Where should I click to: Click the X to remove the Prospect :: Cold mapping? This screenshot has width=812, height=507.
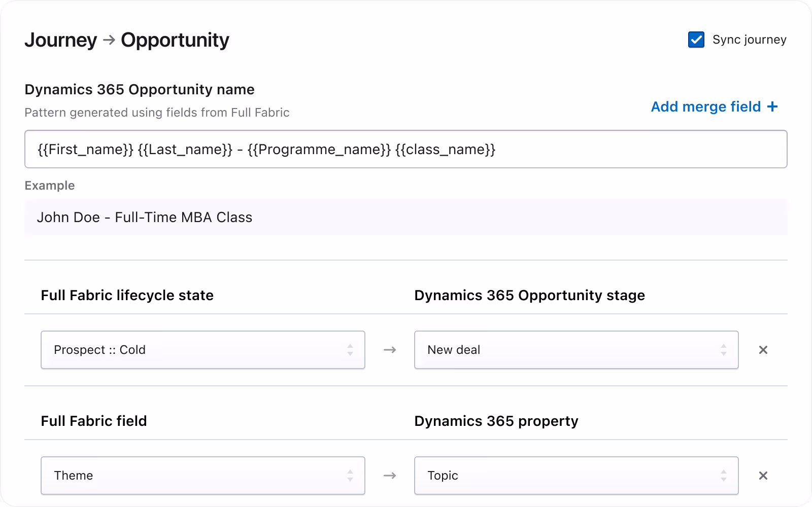[x=763, y=350]
